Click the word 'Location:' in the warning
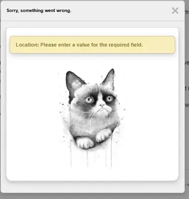Screen dimensions: 189x199 point(27,45)
